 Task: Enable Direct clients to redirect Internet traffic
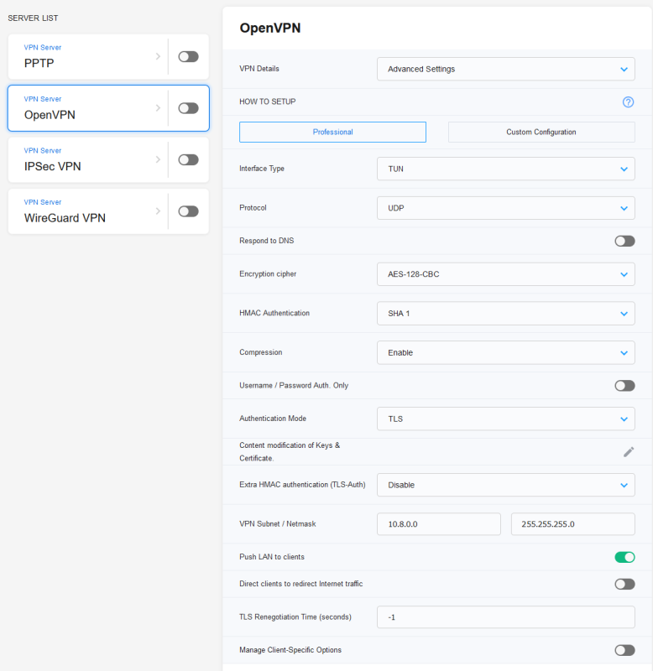click(x=624, y=584)
